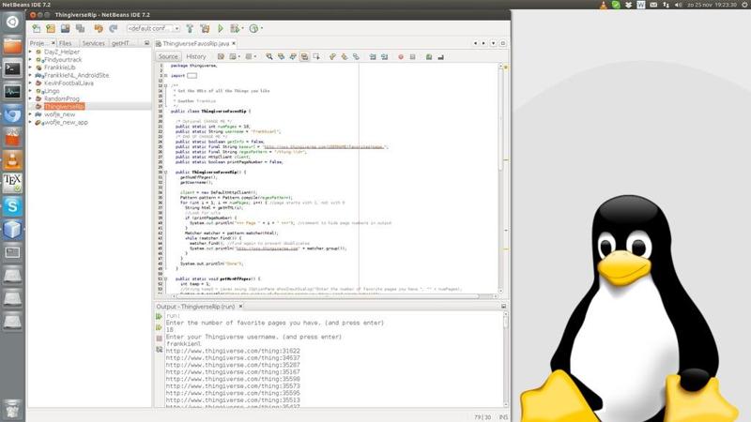Run the project with the green play icon

point(221,28)
